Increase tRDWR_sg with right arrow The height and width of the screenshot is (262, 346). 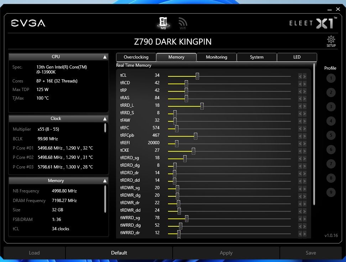304,189
